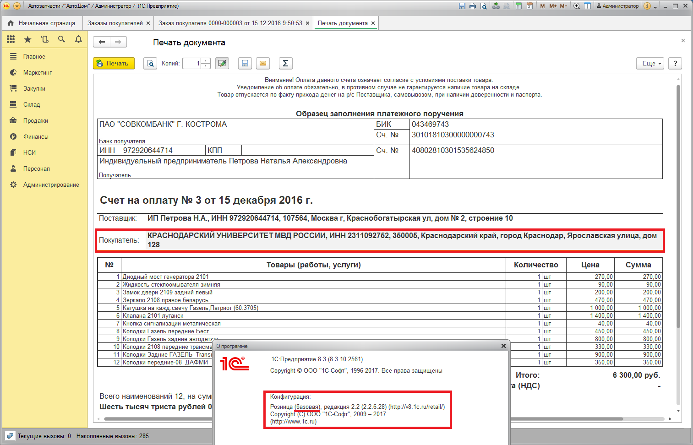Close the Заказы покупателей tab
693x445 pixels.
[148, 23]
